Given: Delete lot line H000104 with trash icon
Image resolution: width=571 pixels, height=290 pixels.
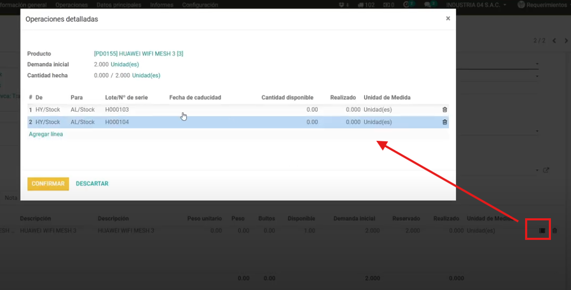Looking at the screenshot, I should [444, 122].
